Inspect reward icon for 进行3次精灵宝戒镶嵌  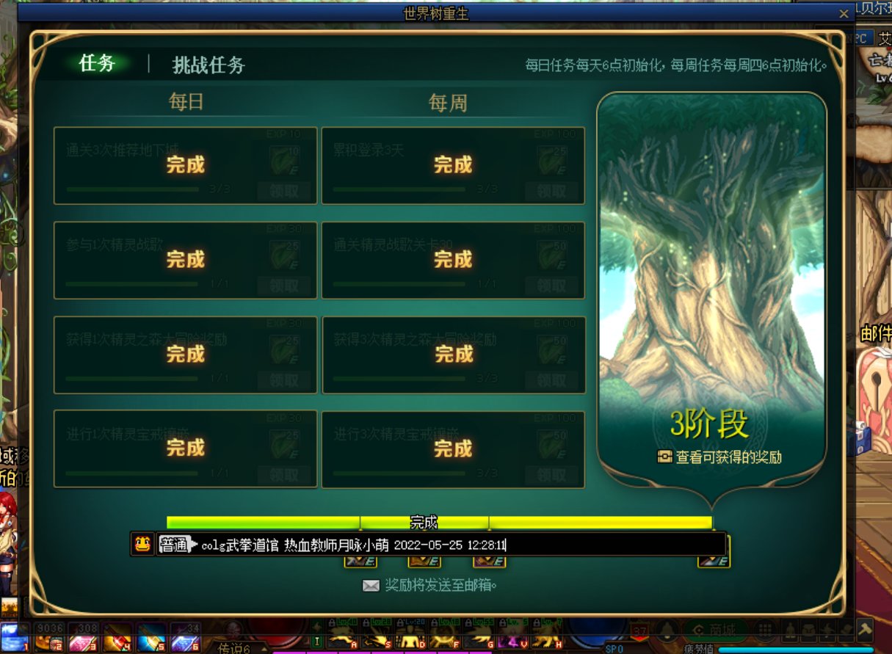[x=552, y=444]
